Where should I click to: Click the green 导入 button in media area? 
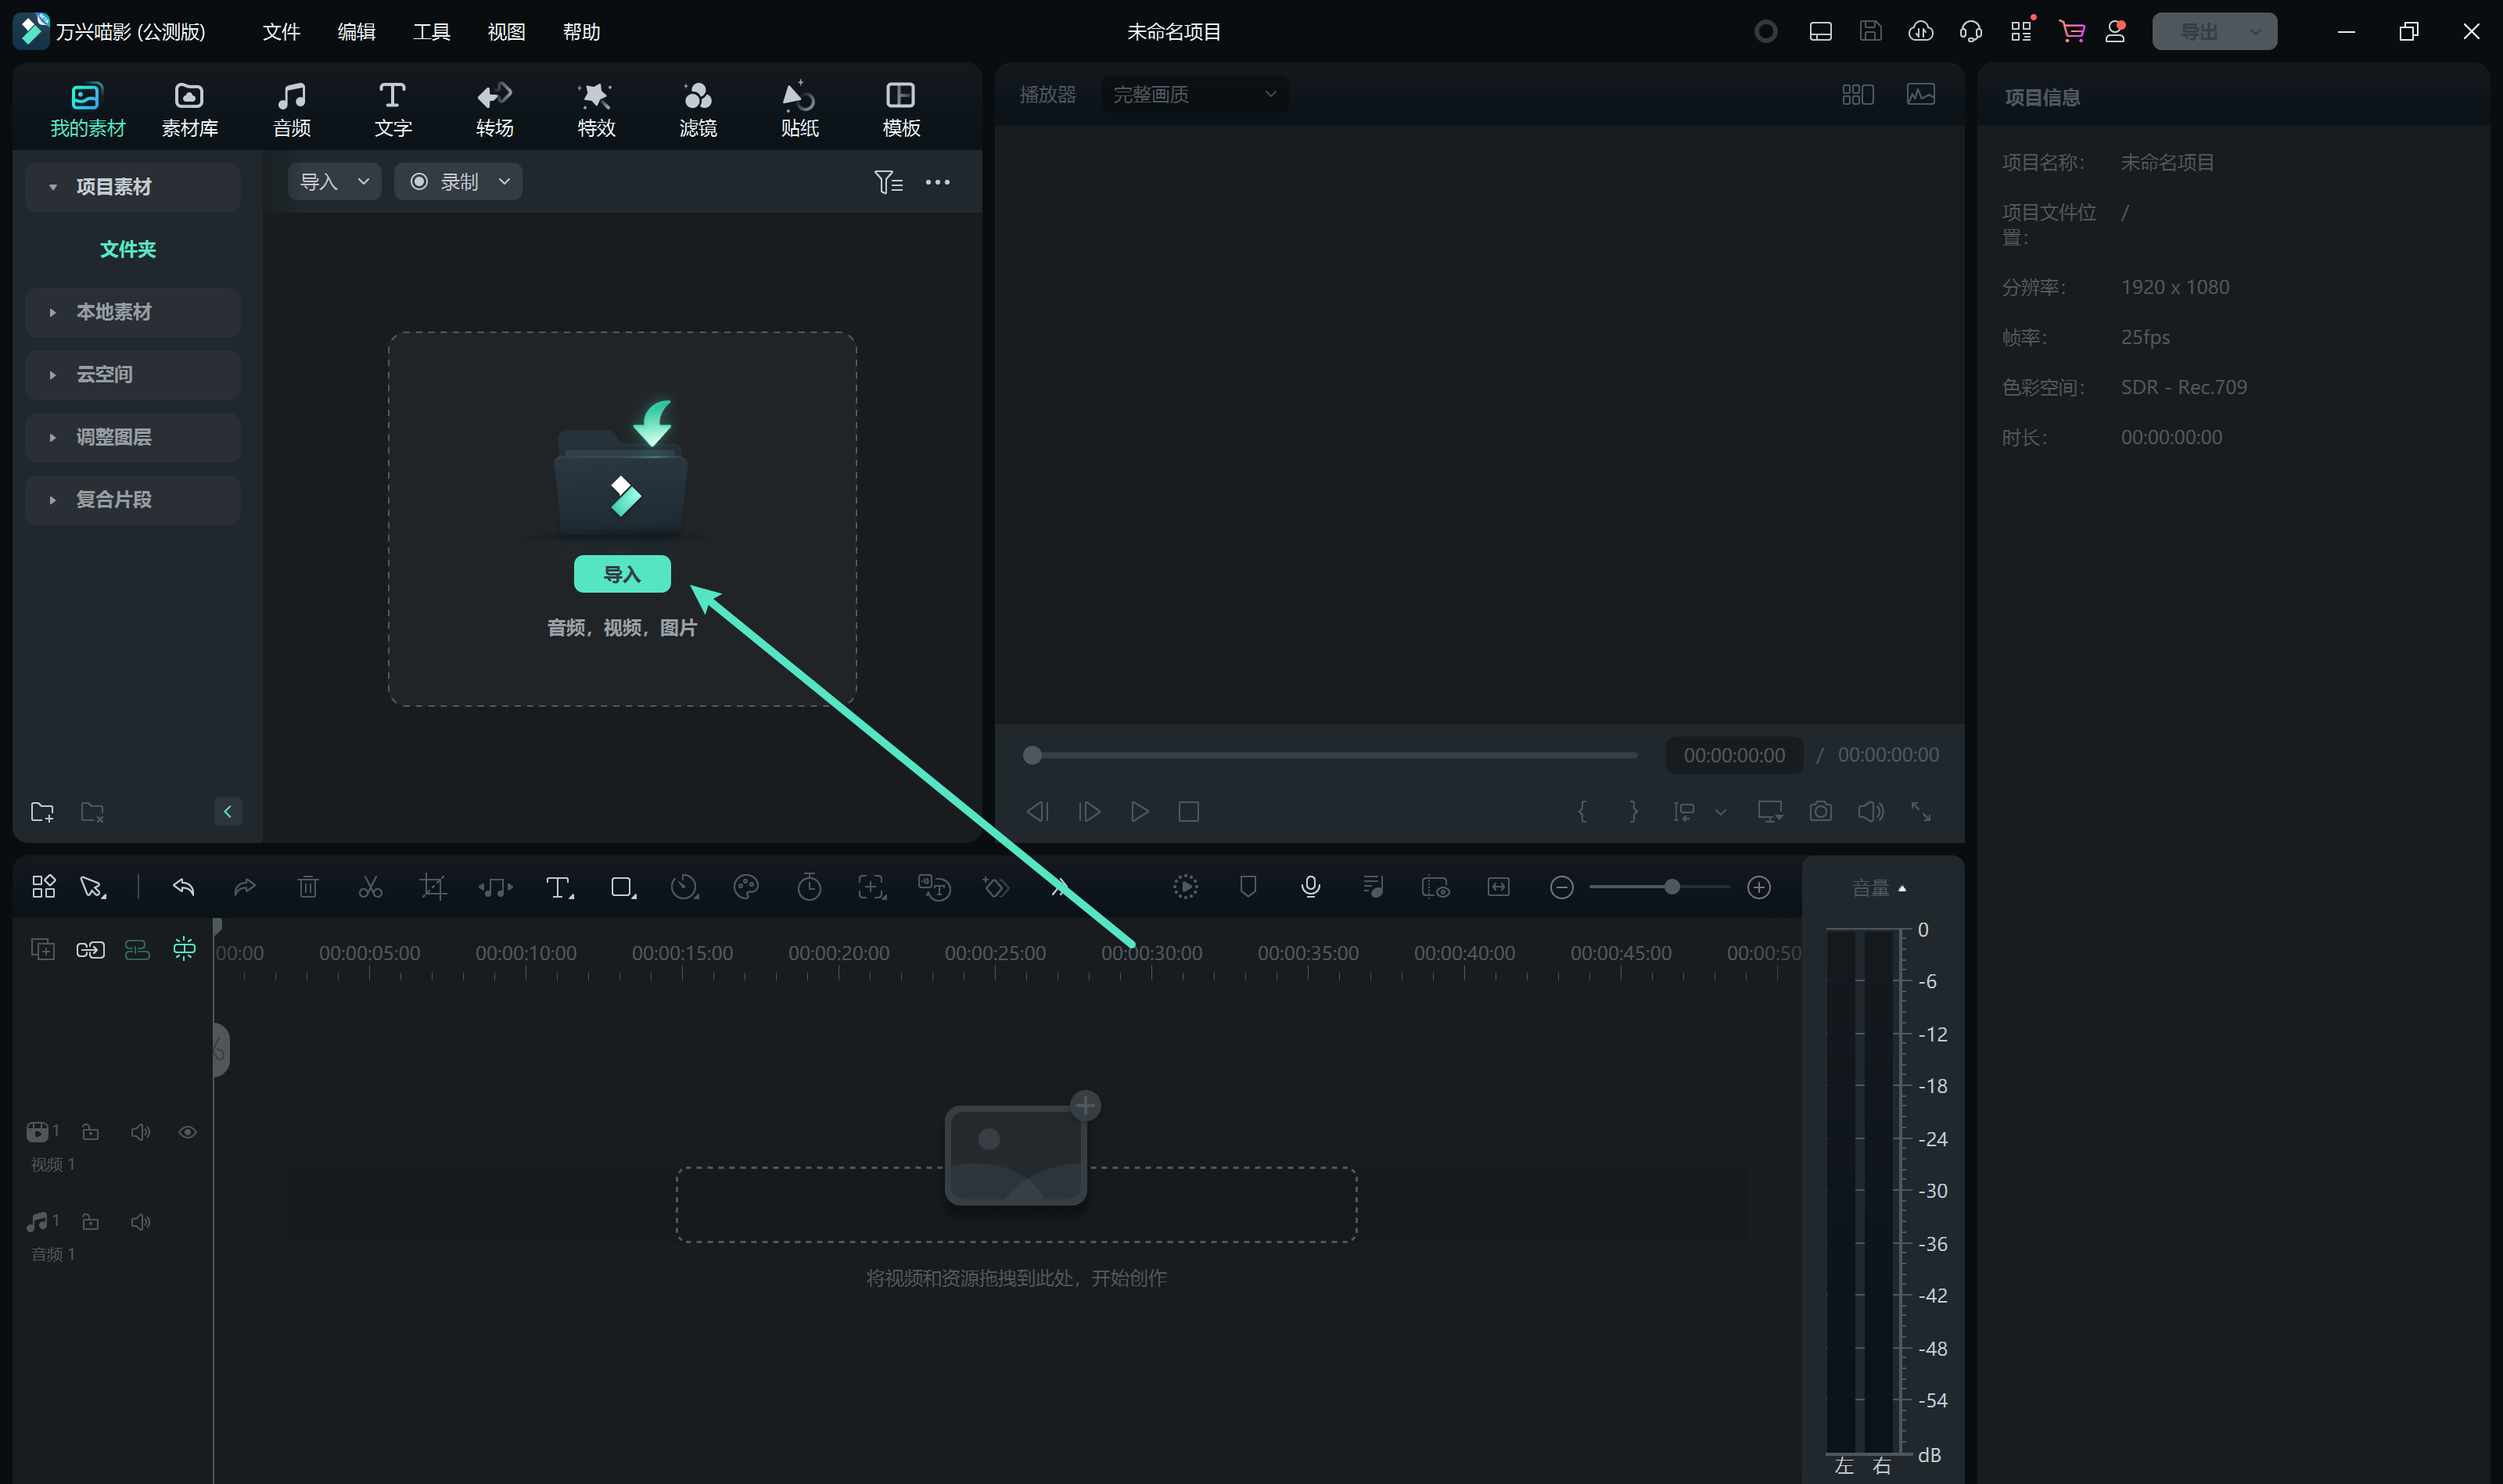(x=621, y=574)
